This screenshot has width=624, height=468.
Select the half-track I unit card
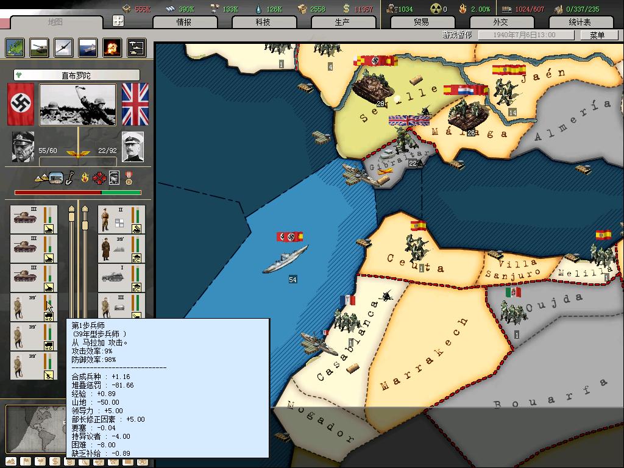click(x=122, y=278)
